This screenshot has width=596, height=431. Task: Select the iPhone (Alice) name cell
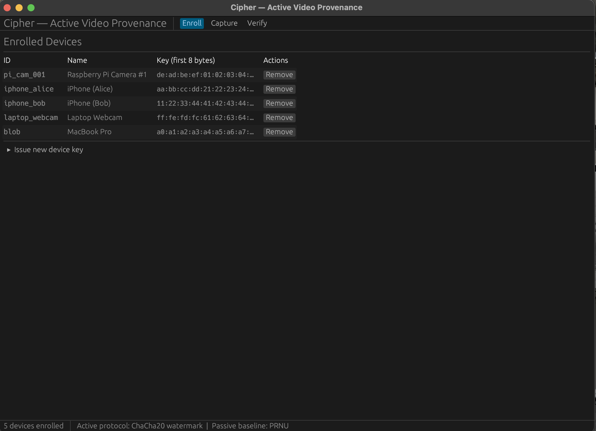(x=90, y=89)
